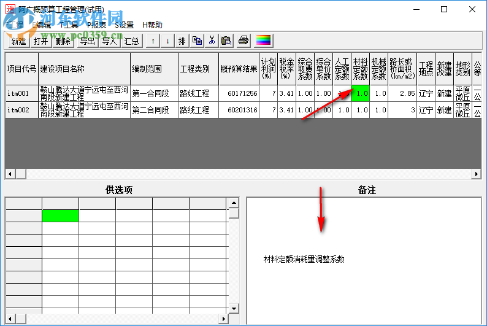Click the paste clipboard icon
Viewport: 487px width, 326px height.
click(226, 41)
